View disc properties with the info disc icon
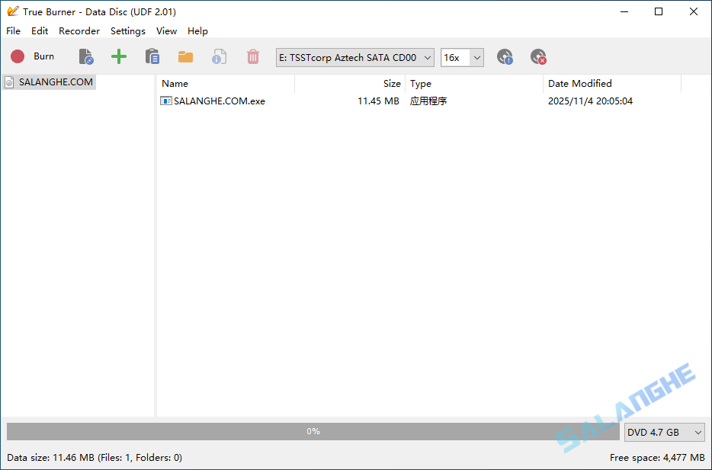 (x=219, y=56)
